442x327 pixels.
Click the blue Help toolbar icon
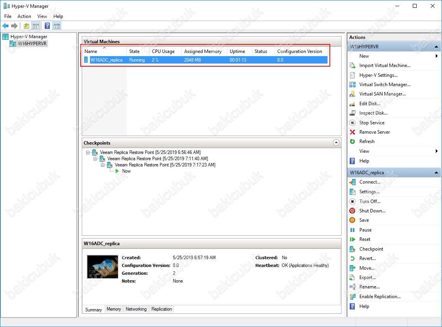pyautogui.click(x=48, y=26)
